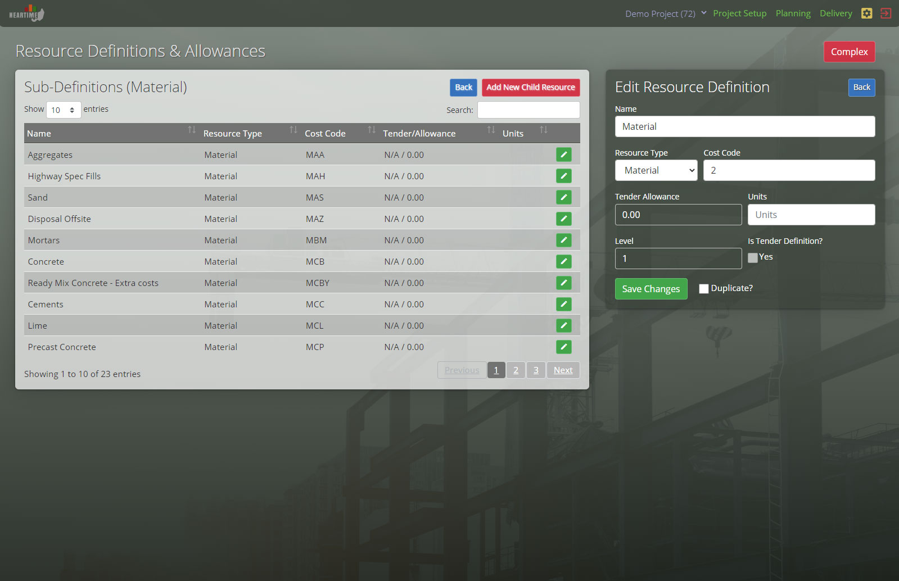Click into the Search field
The image size is (899, 581).
click(528, 110)
